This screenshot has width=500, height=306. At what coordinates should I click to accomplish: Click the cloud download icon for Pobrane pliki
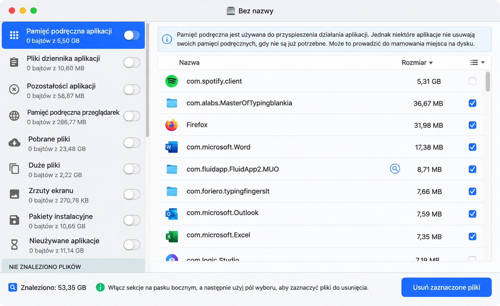[14, 143]
